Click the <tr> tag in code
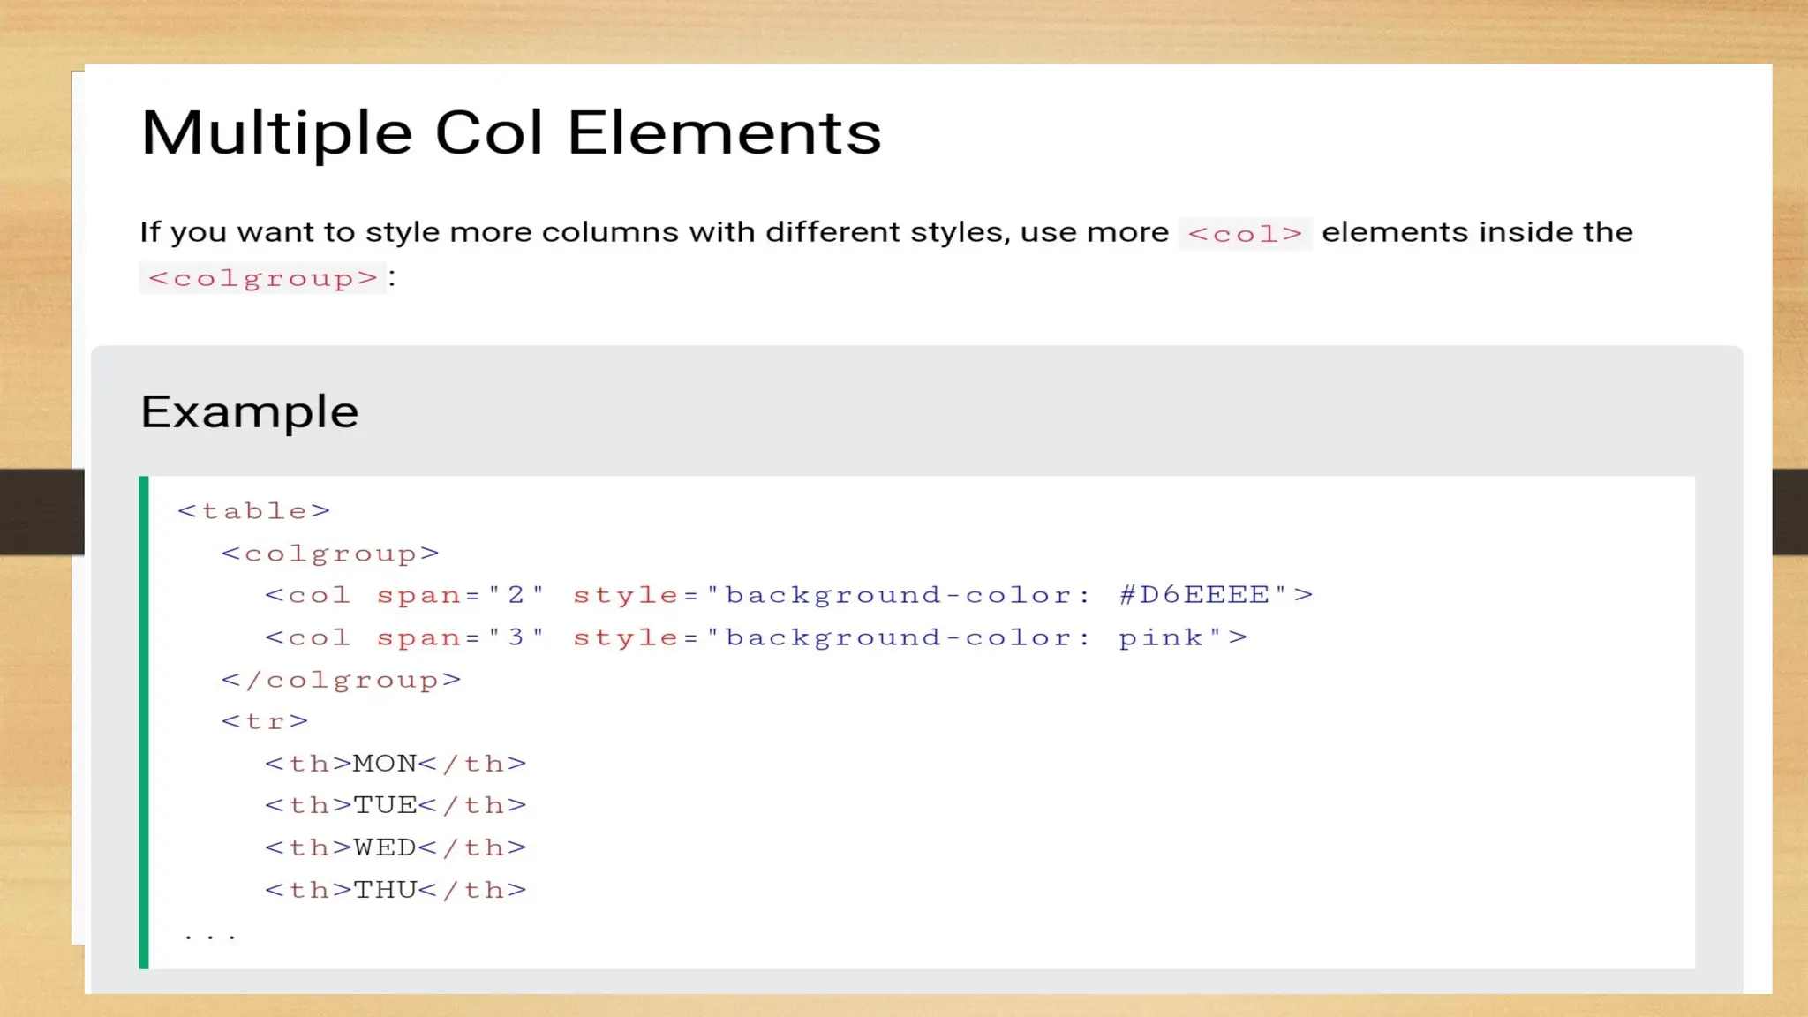The height and width of the screenshot is (1017, 1808). click(x=265, y=722)
